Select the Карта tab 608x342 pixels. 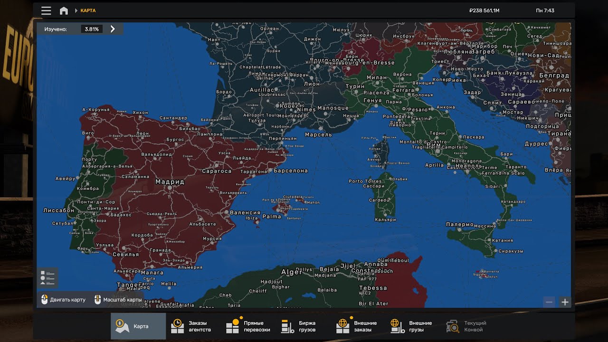click(x=138, y=326)
